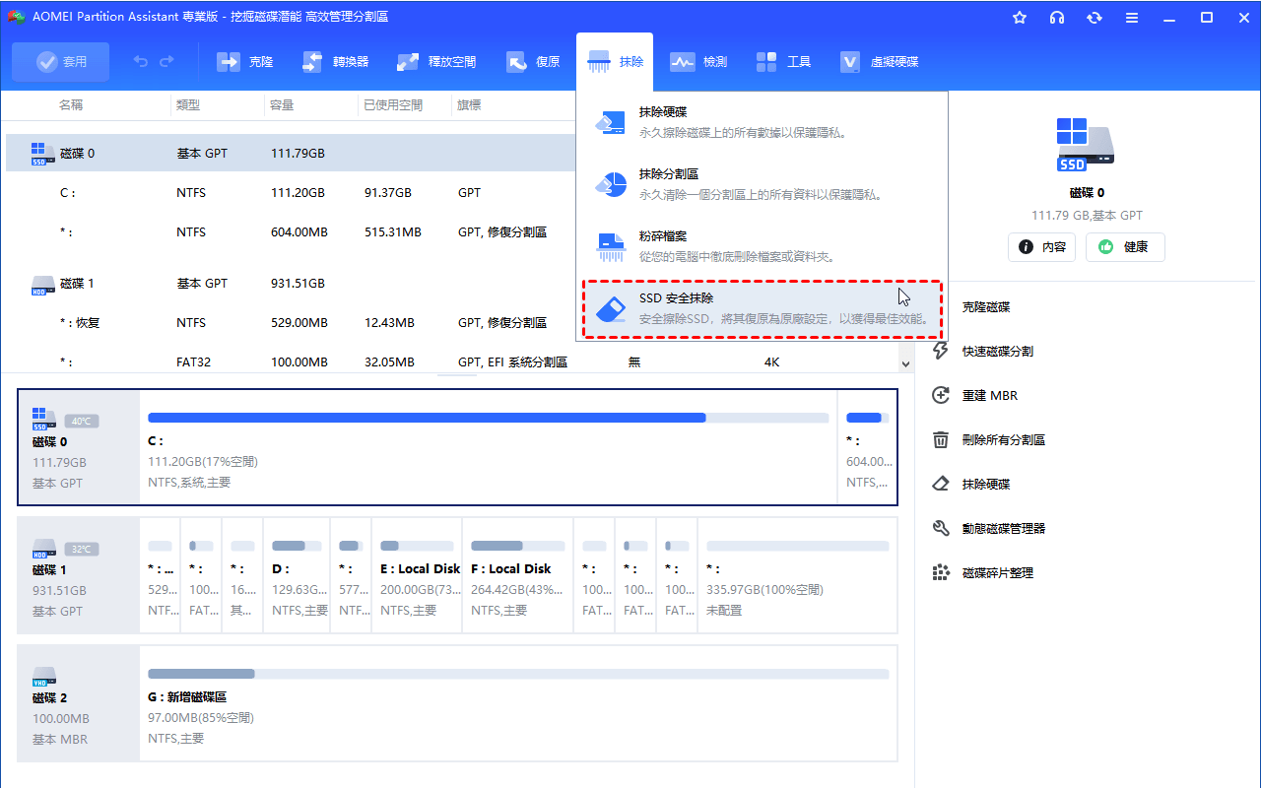
Task: Open the 轉換器 (Converter) tool
Action: pos(335,62)
